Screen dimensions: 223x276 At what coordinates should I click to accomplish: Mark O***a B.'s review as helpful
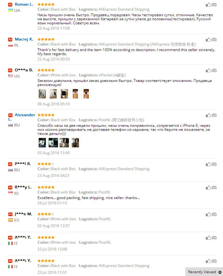coord(208,70)
